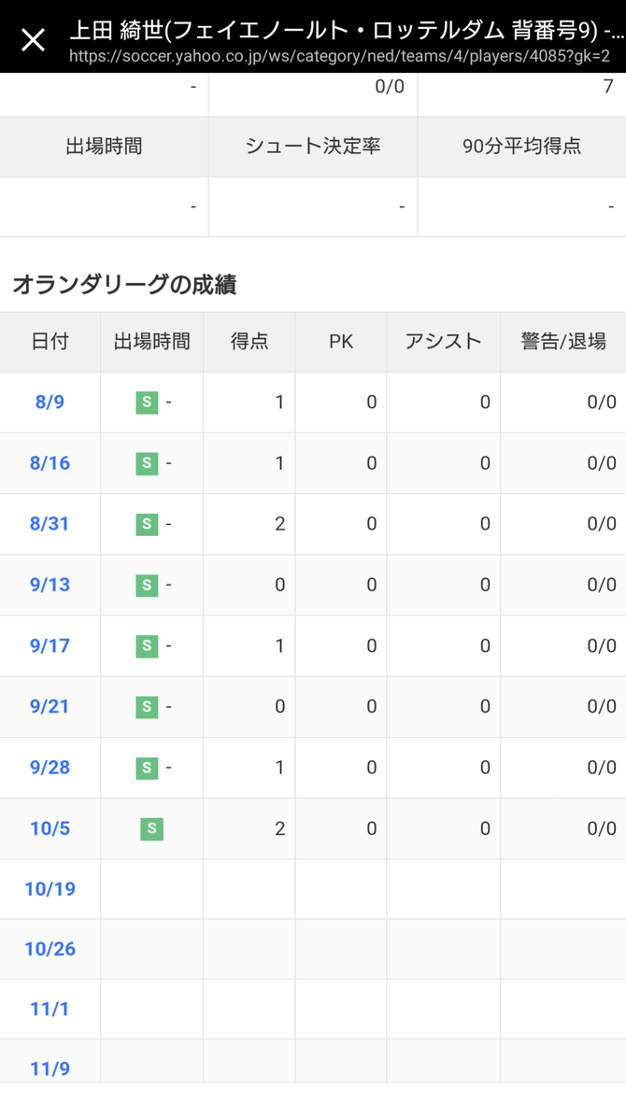View the upcoming 10/19 match
Screen dimensions: 626x1103
click(50, 889)
